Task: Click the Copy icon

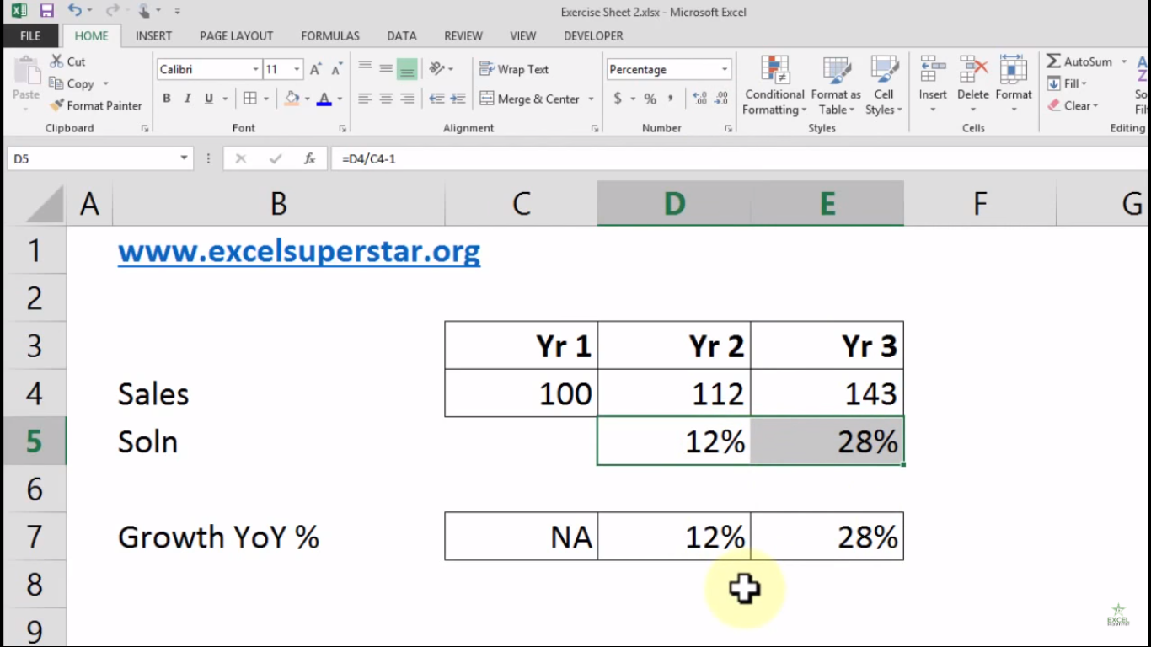Action: click(x=56, y=83)
